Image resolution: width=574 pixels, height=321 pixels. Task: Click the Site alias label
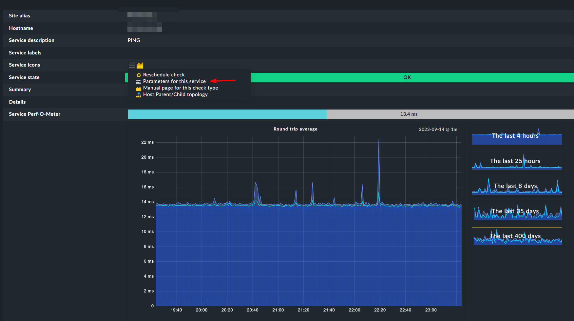pos(19,16)
